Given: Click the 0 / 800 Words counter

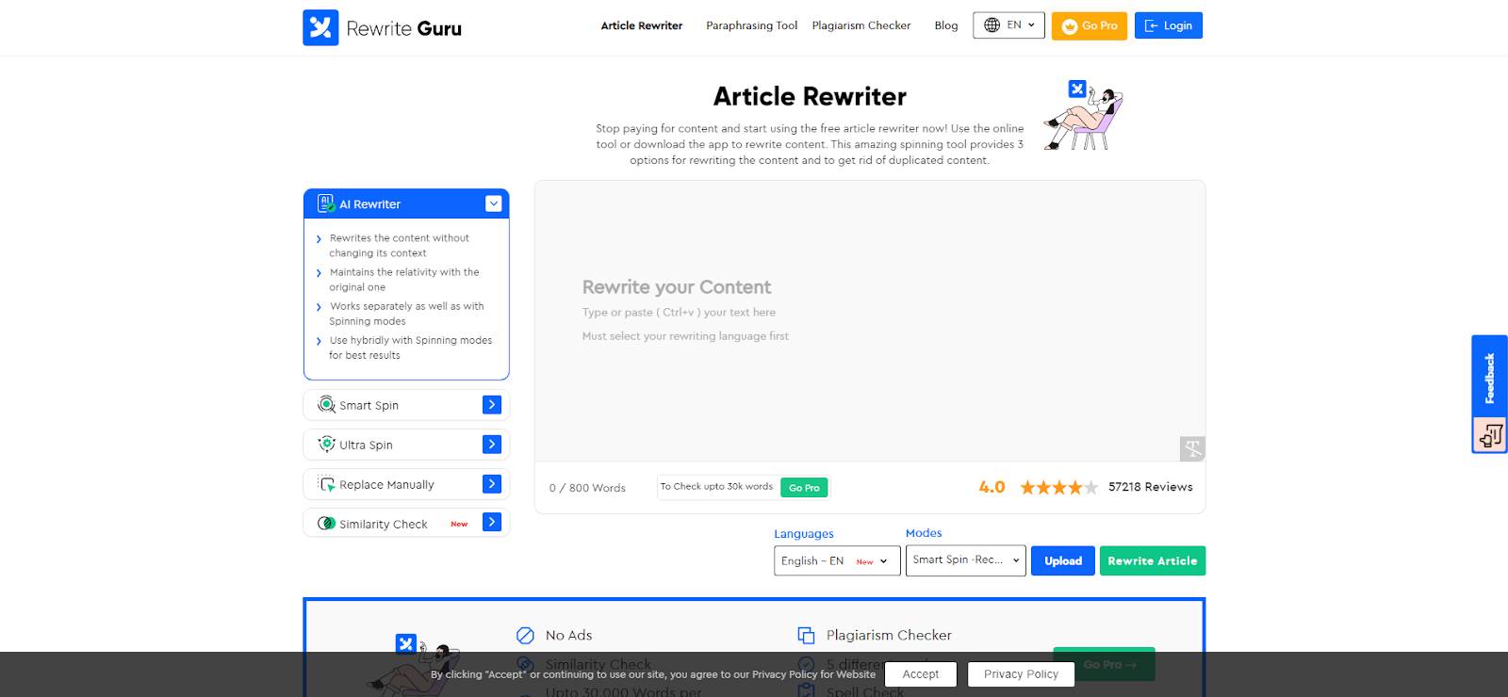Looking at the screenshot, I should (587, 488).
